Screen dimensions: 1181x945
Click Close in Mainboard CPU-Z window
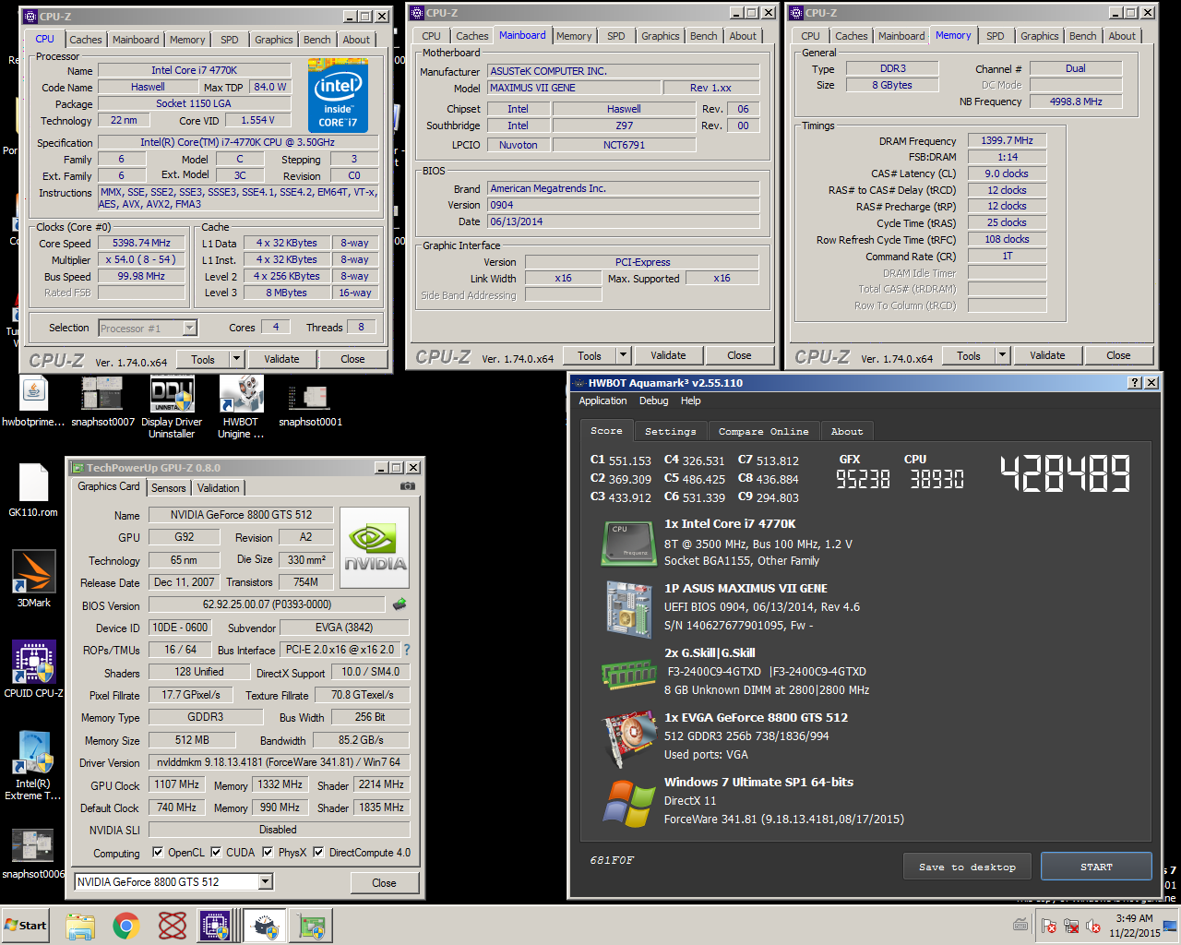tap(739, 355)
